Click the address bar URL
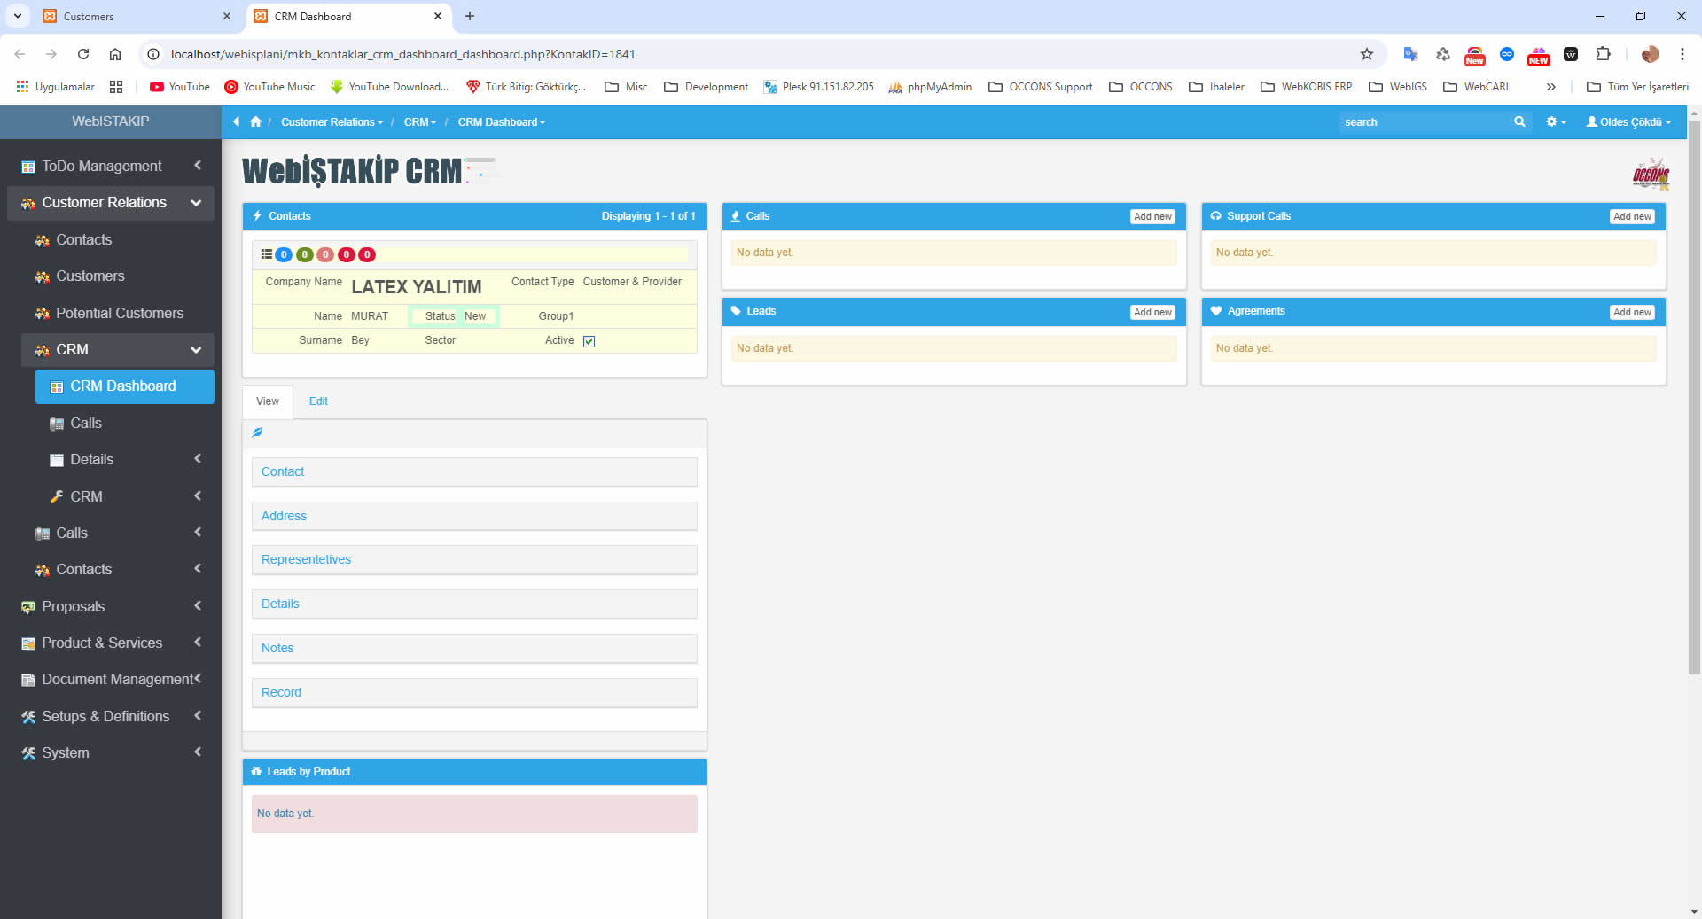Screen dimensions: 1702x919 tap(402, 54)
